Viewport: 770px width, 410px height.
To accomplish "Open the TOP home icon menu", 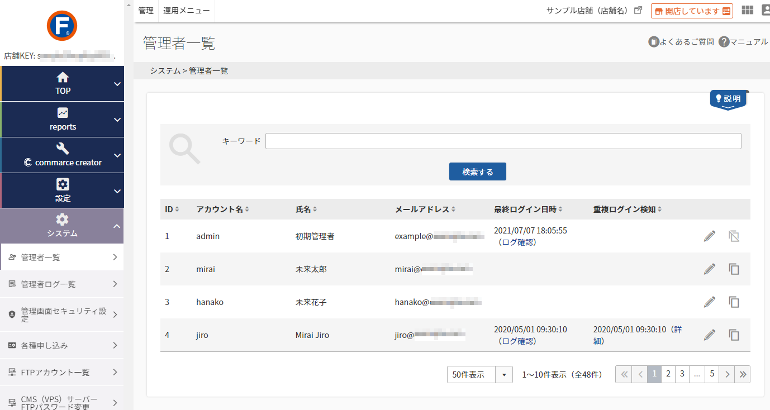I will 63,77.
